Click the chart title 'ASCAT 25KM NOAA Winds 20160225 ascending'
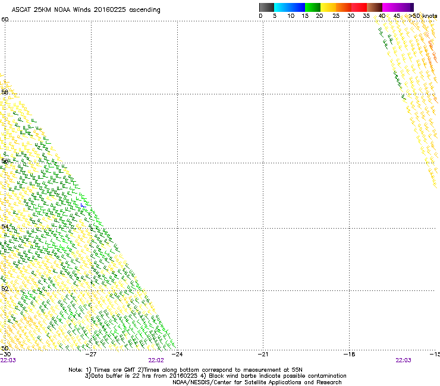 (86, 10)
